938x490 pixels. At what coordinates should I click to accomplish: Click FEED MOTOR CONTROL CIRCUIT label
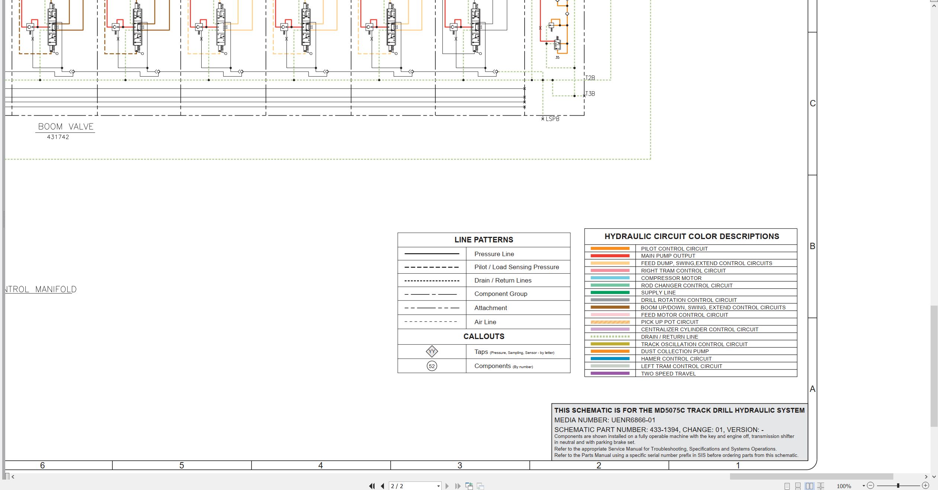[x=684, y=315]
